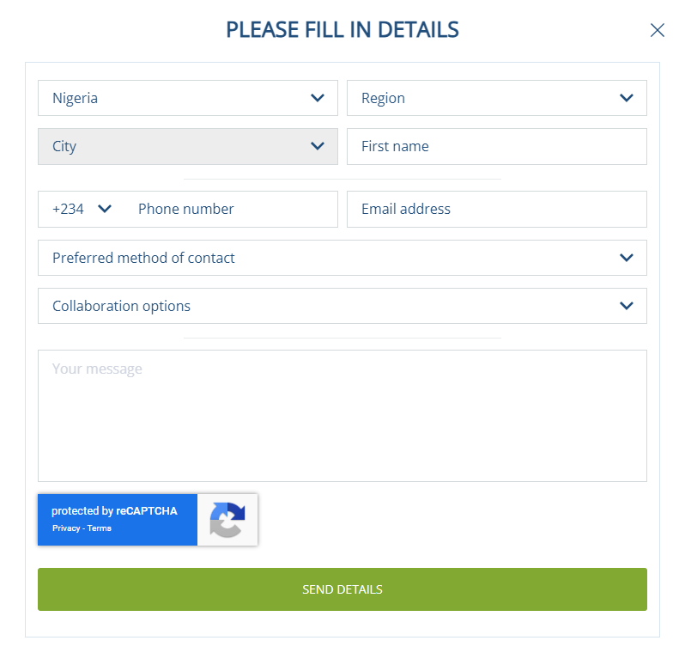Expand the Region selection dropdown
The image size is (685, 665).
481,98
